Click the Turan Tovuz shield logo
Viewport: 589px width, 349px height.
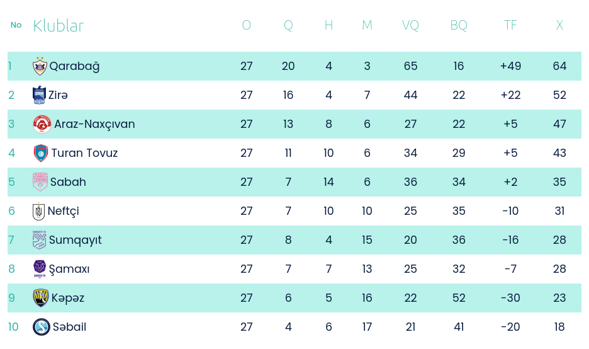coord(41,153)
